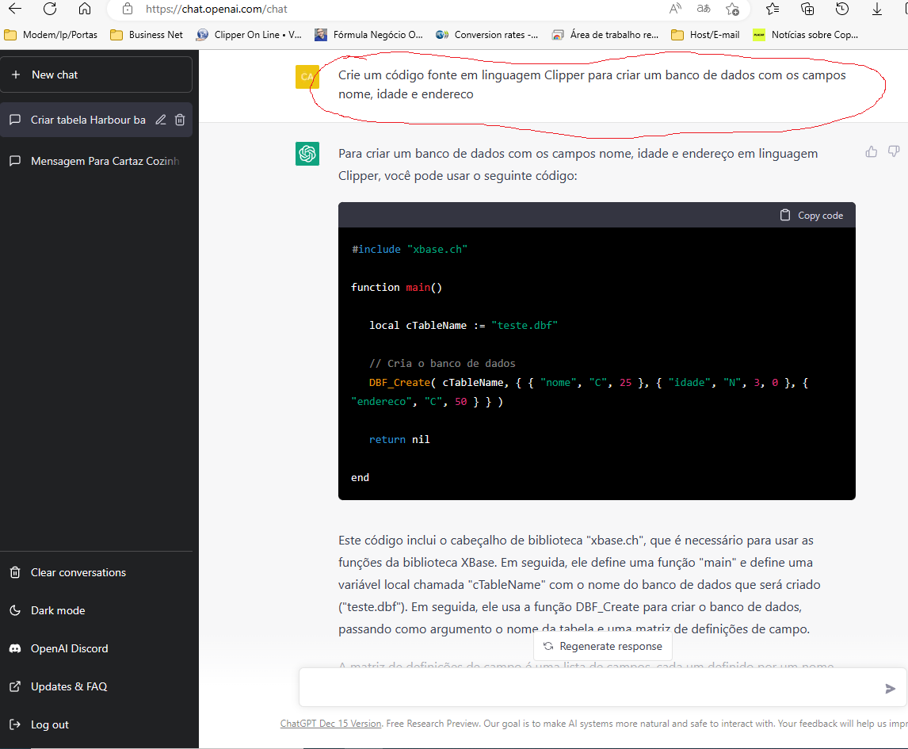Click the send message arrow icon
Image resolution: width=908 pixels, height=749 pixels.
pos(890,689)
